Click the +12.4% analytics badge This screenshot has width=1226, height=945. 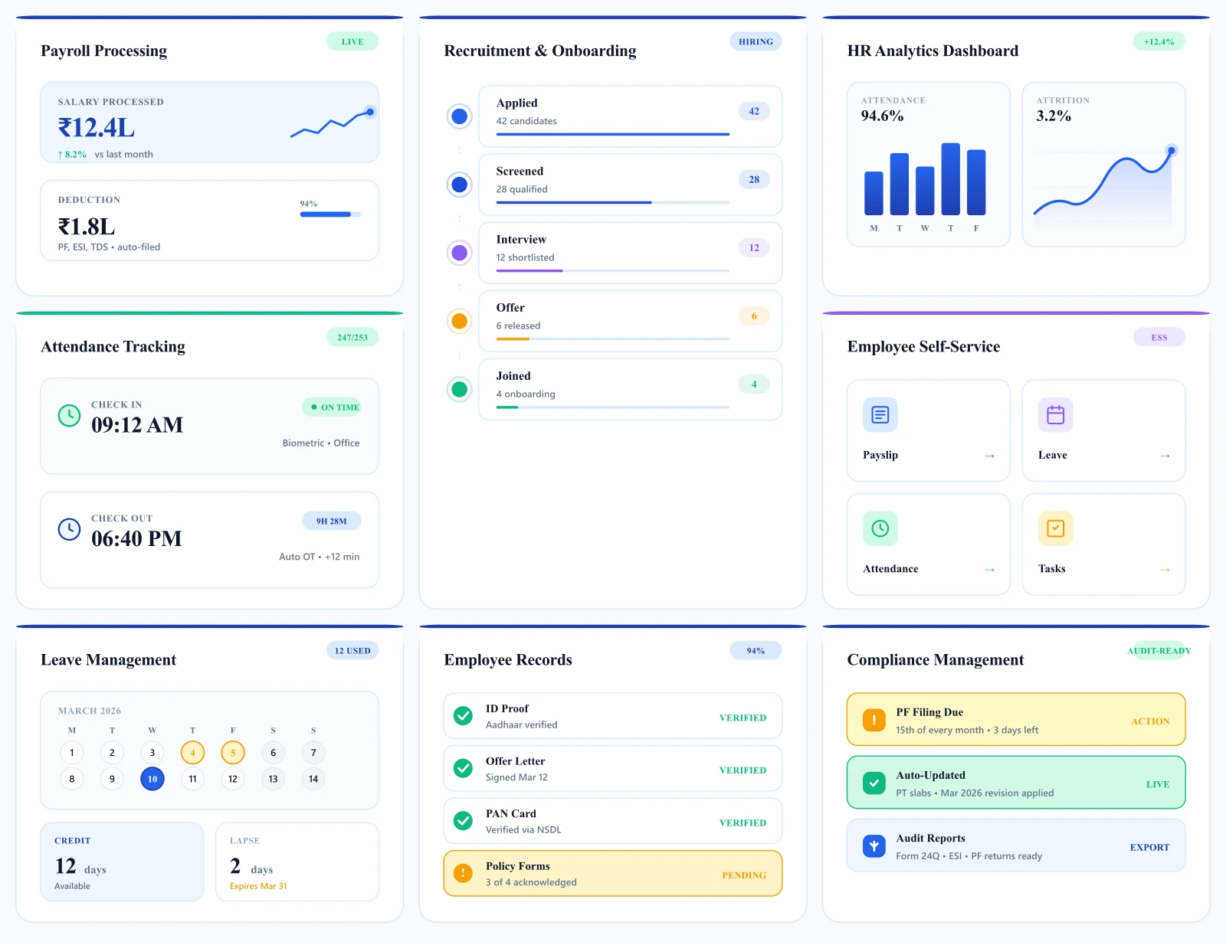click(1159, 41)
